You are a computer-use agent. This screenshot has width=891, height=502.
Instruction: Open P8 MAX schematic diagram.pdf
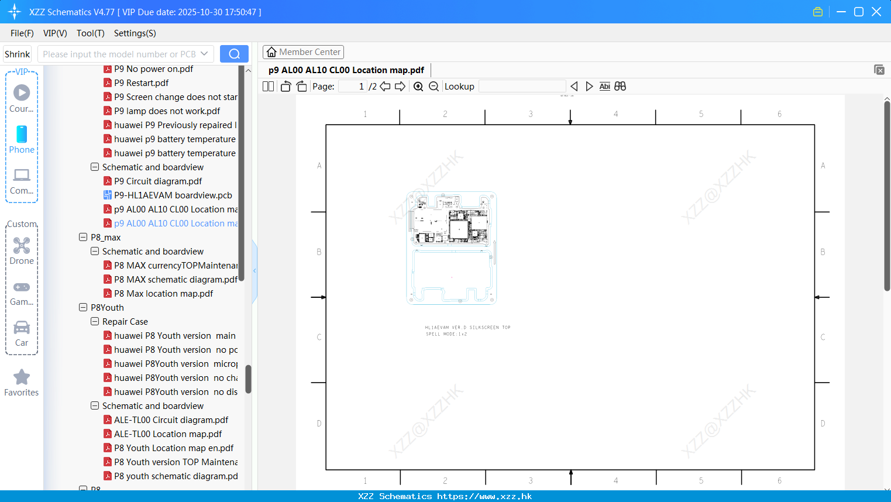coord(176,280)
